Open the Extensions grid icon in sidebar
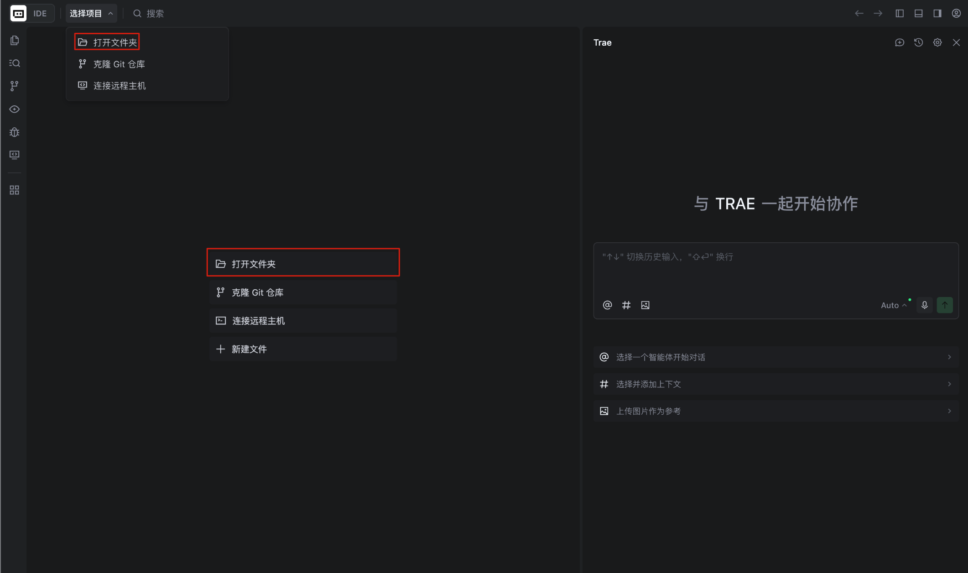 click(15, 190)
